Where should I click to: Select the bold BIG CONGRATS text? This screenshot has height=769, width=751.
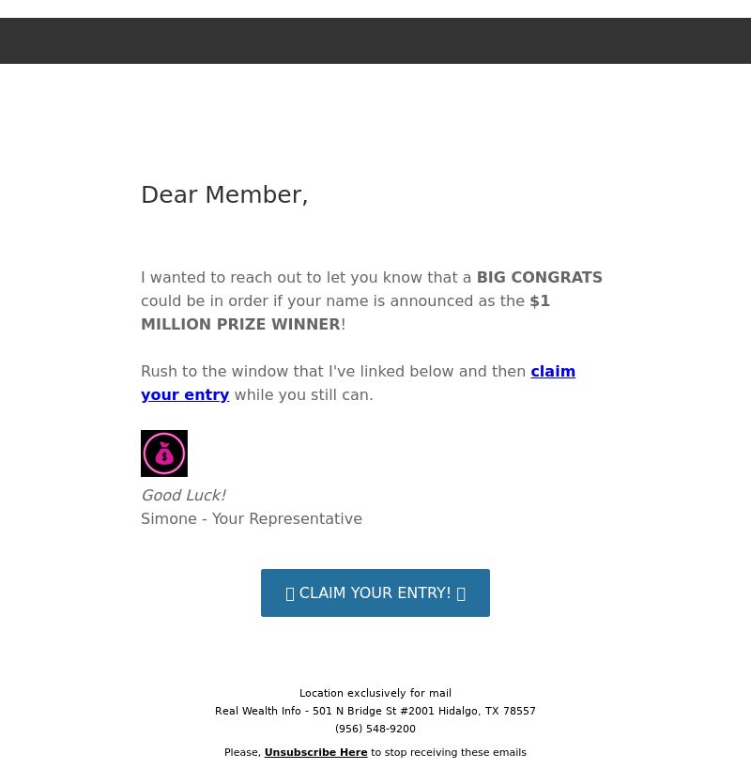tap(539, 278)
